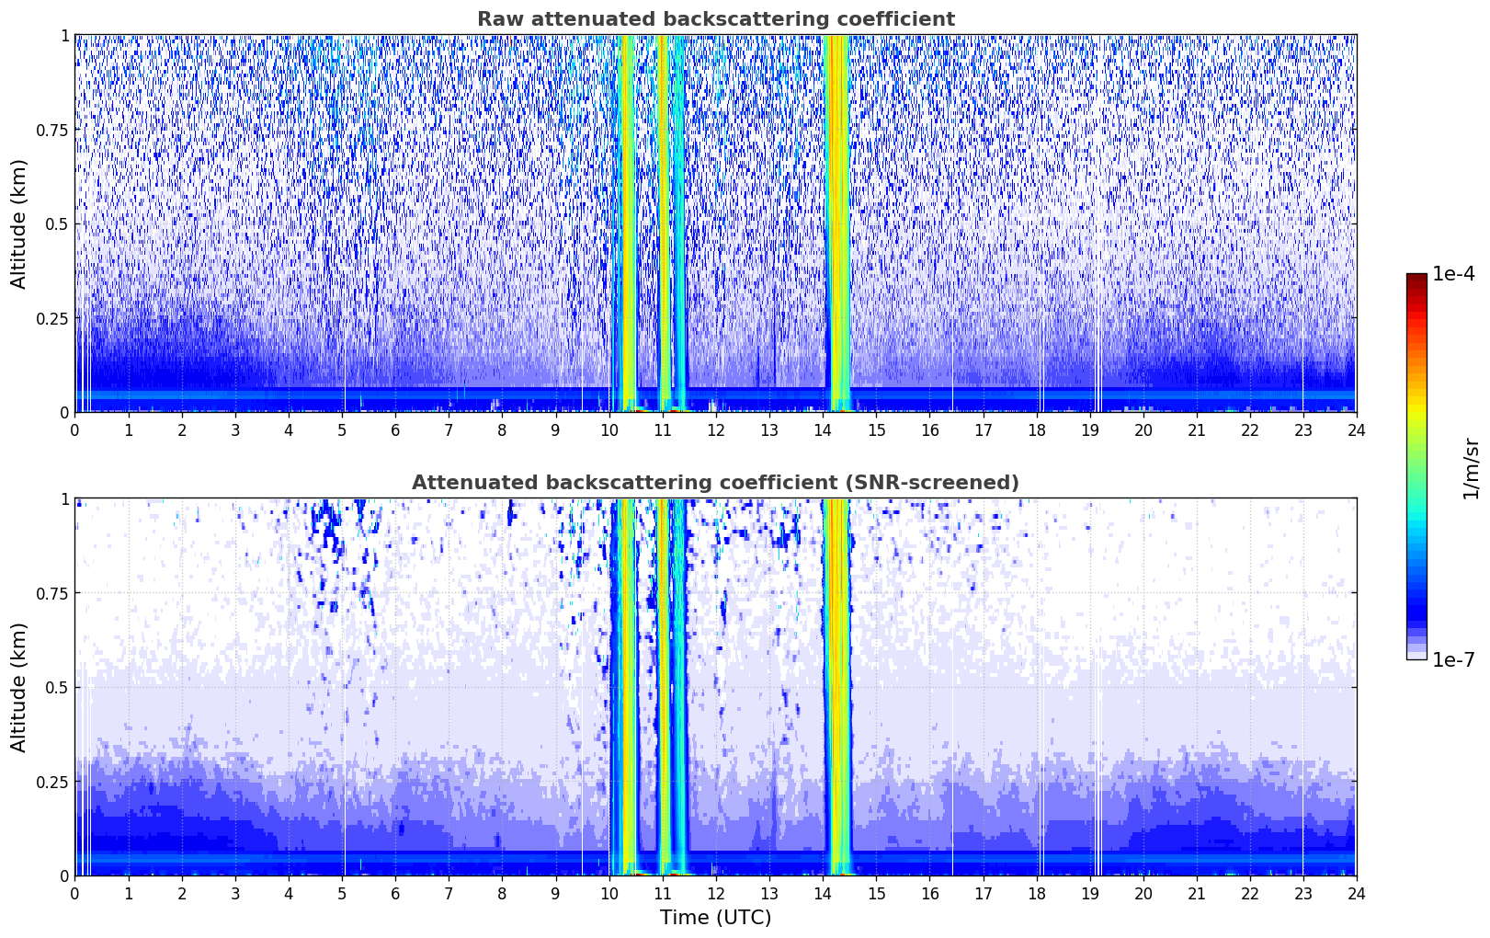Click altitude tick '0.25' on the top plot
This screenshot has width=1490, height=938.
pyautogui.click(x=52, y=318)
